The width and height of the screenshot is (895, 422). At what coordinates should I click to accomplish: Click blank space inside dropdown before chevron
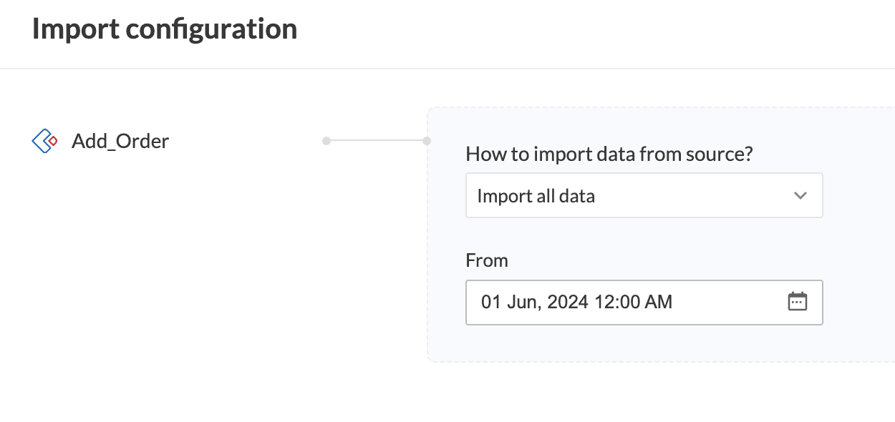(702, 195)
